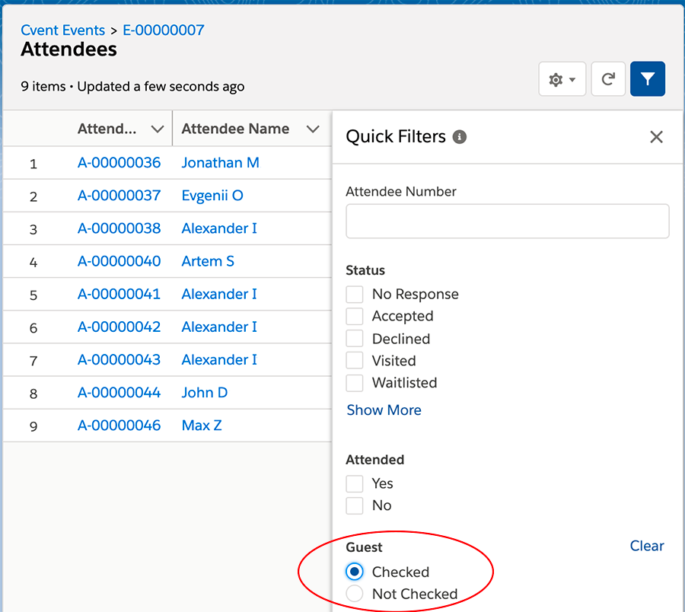Click Clear next to Guest filter
Screen dimensions: 685x612
tap(647, 546)
